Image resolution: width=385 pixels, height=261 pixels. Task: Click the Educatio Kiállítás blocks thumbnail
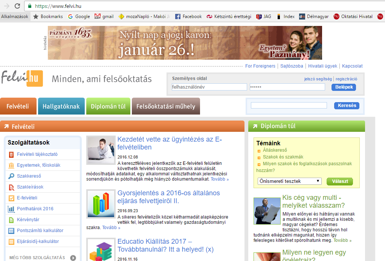pos(101,249)
